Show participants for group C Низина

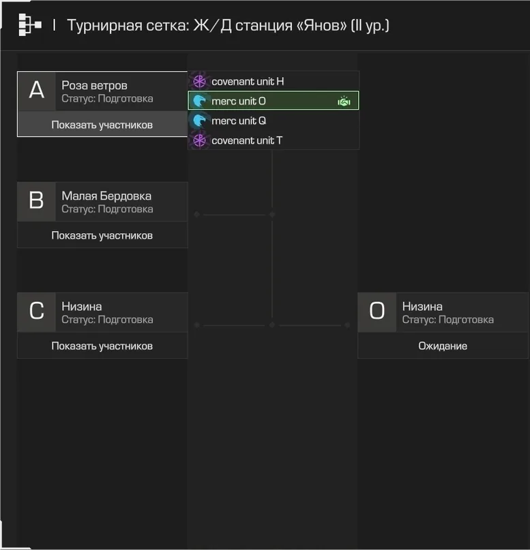point(102,346)
